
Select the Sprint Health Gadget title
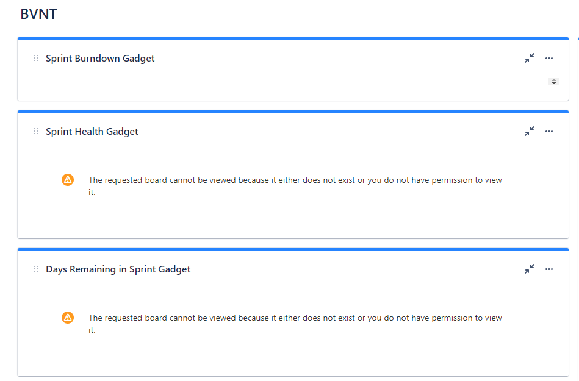click(92, 131)
